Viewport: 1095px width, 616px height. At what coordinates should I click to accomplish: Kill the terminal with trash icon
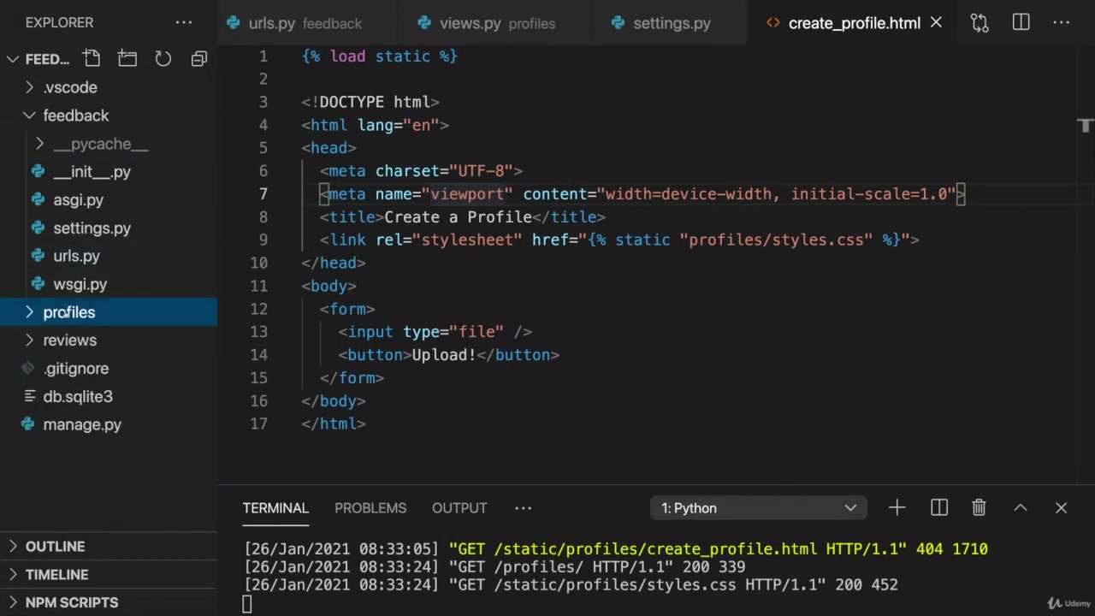979,508
